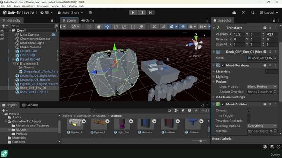Open the Window menu

[73, 6]
